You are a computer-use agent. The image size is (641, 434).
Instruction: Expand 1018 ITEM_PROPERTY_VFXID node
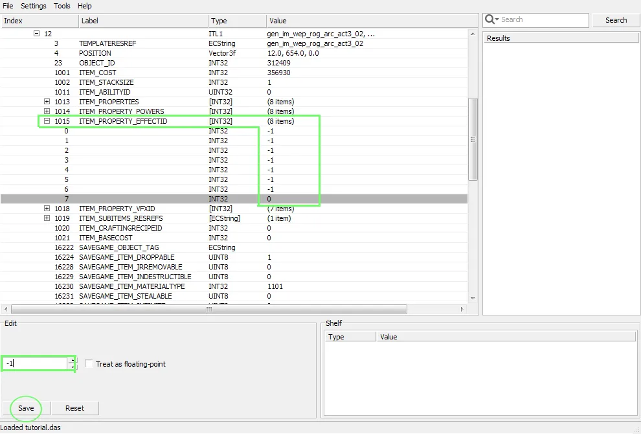pyautogui.click(x=47, y=209)
